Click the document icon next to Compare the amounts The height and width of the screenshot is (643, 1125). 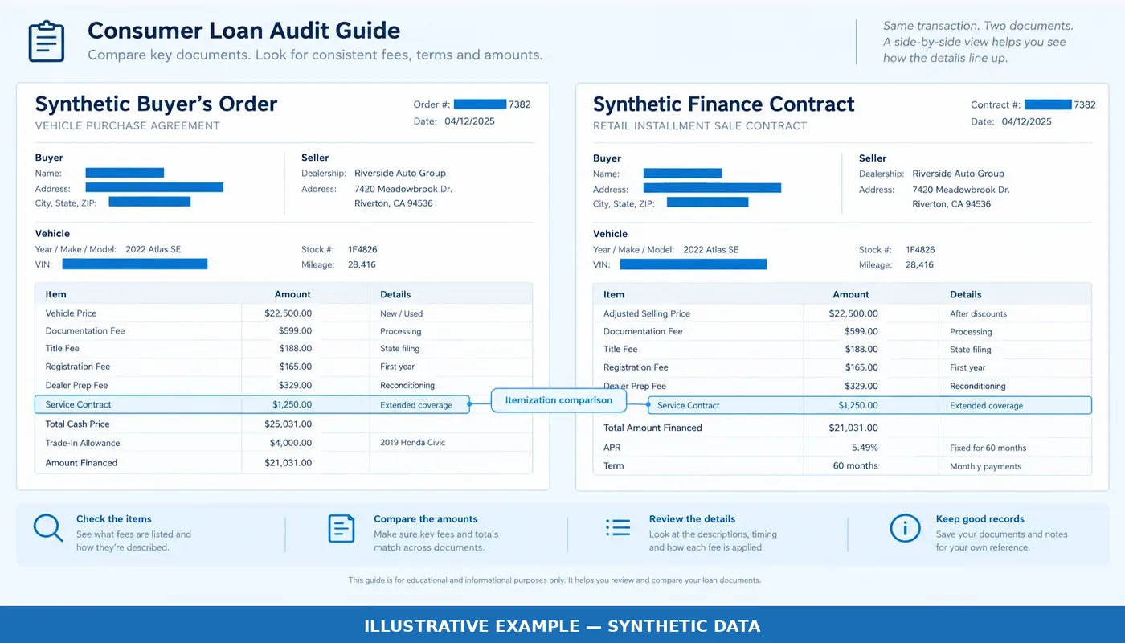click(341, 528)
